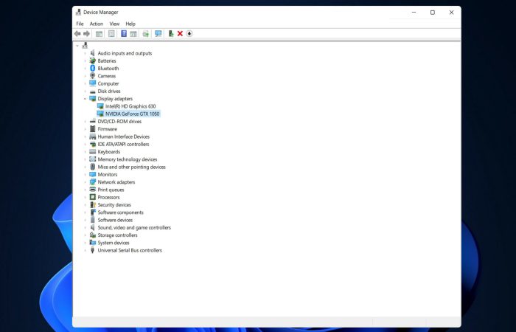Image resolution: width=516 pixels, height=332 pixels.
Task: Open Properties from the toolbar sheet icon
Action: [x=111, y=34]
